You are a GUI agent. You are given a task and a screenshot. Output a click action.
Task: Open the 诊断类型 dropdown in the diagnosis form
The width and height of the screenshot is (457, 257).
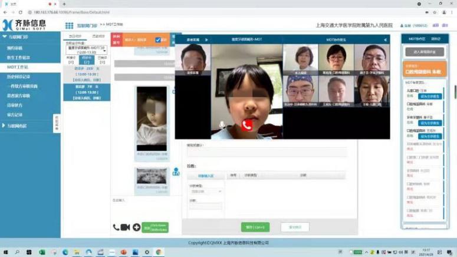coord(205,192)
